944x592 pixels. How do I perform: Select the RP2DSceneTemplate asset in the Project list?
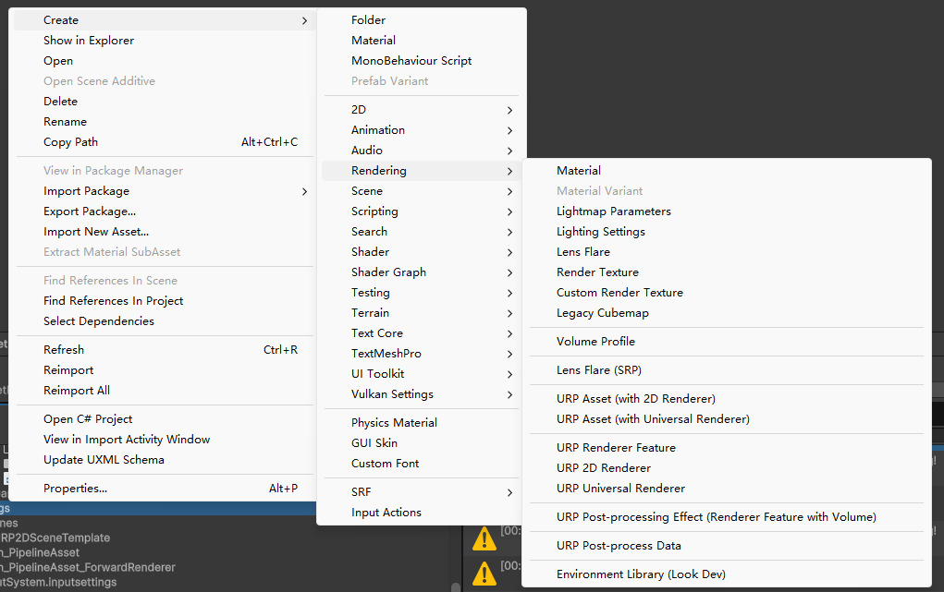(55, 538)
